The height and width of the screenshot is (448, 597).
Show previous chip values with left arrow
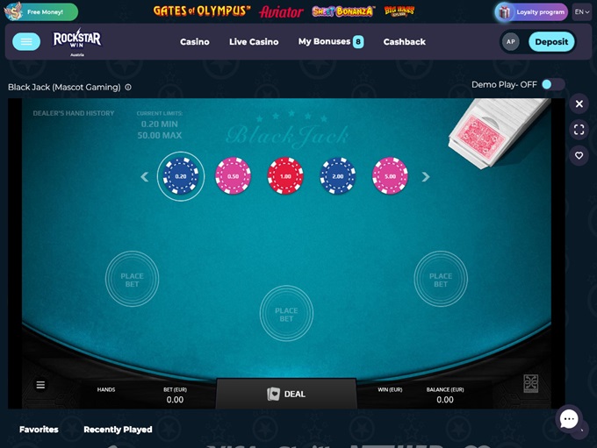click(144, 176)
